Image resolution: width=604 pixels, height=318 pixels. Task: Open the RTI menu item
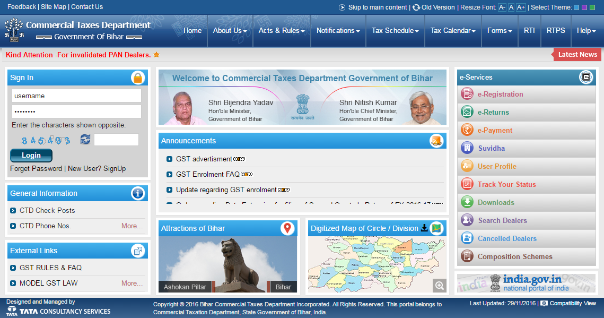529,31
